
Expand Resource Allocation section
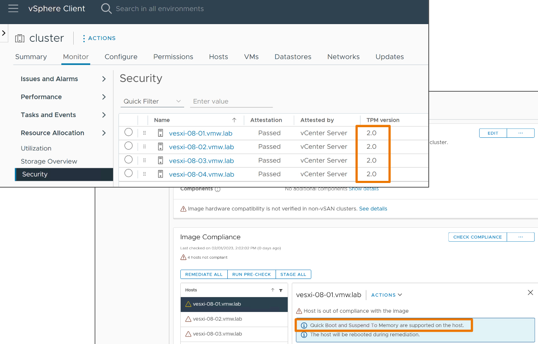coord(104,133)
